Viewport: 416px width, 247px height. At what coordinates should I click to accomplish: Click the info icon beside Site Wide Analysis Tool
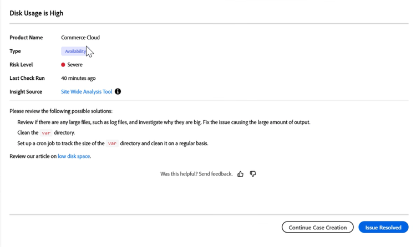pyautogui.click(x=118, y=91)
